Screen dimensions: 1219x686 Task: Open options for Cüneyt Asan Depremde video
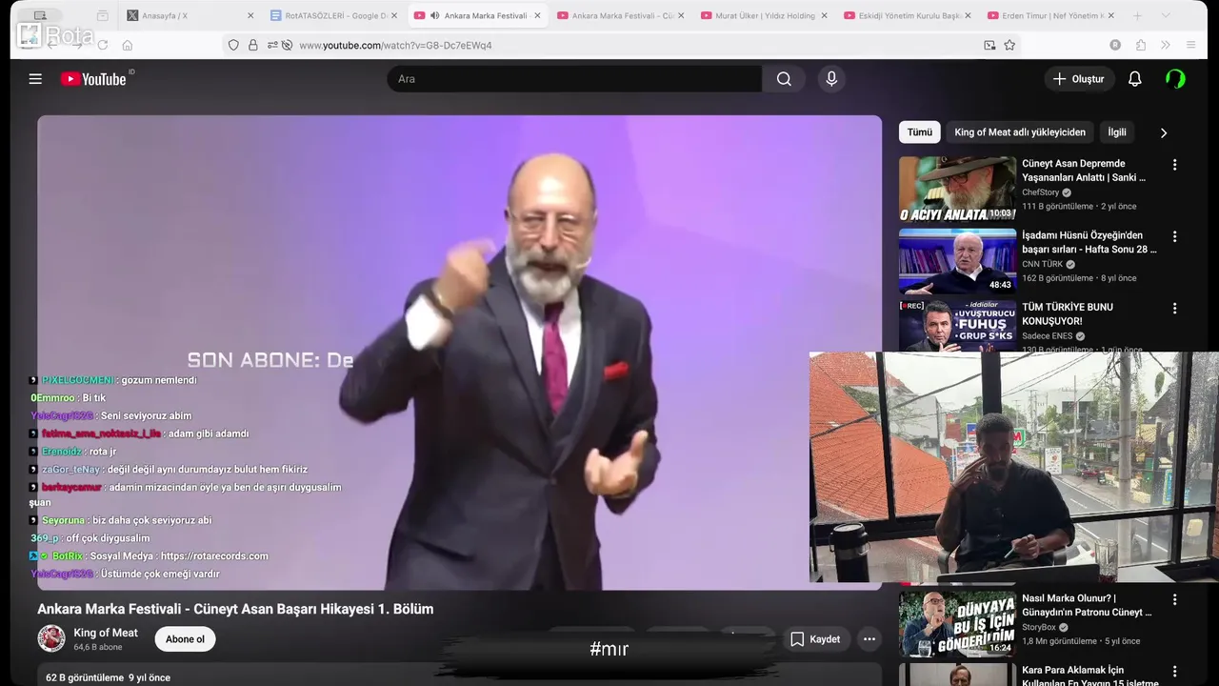pos(1174,165)
